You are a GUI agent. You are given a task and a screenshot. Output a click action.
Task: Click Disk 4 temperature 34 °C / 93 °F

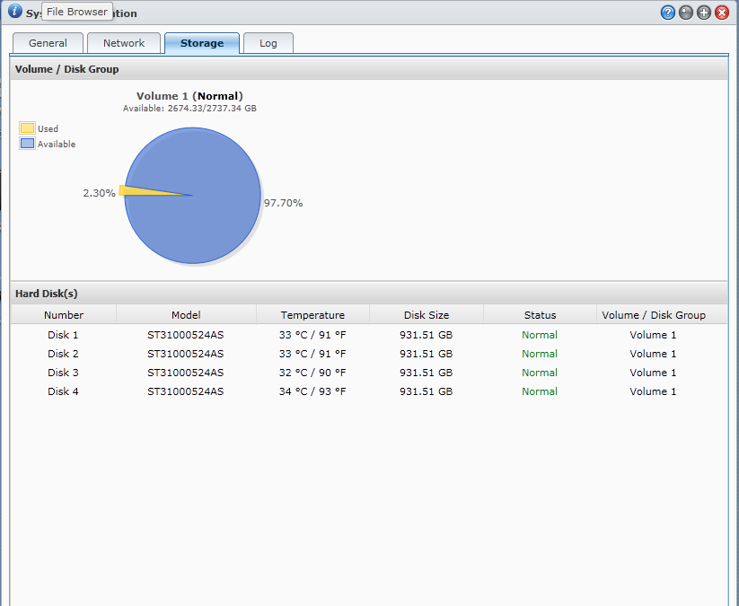[x=312, y=391]
